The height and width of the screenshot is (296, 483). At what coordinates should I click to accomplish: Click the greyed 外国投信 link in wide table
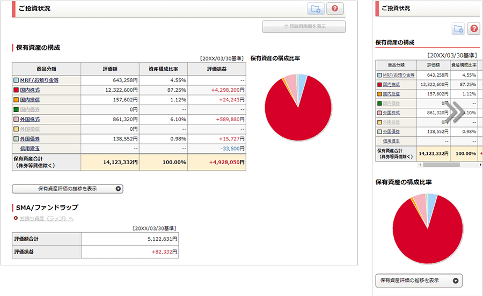pyautogui.click(x=30, y=129)
